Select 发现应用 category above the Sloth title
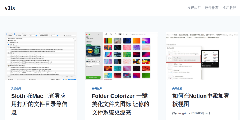 16,88
